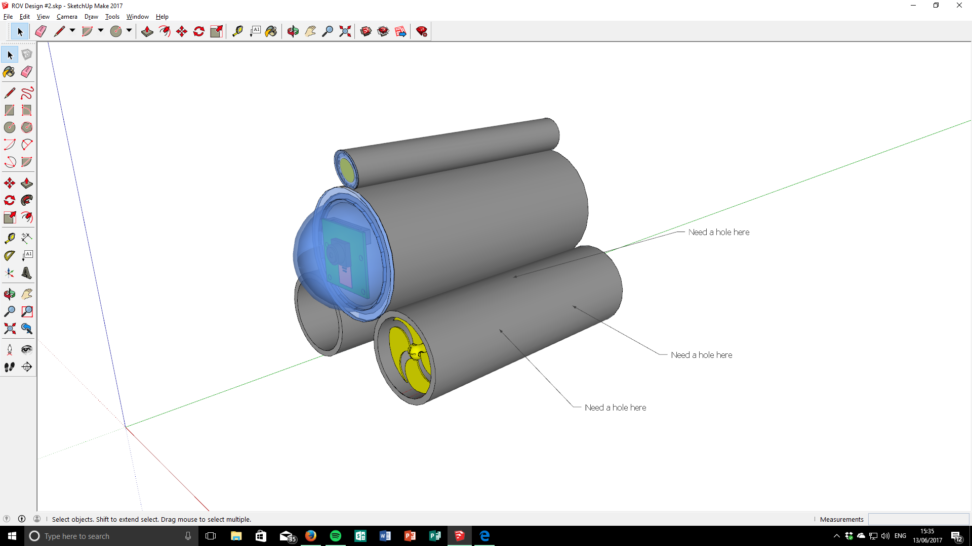Click the Previous view tool
972x546 pixels.
[27, 329]
